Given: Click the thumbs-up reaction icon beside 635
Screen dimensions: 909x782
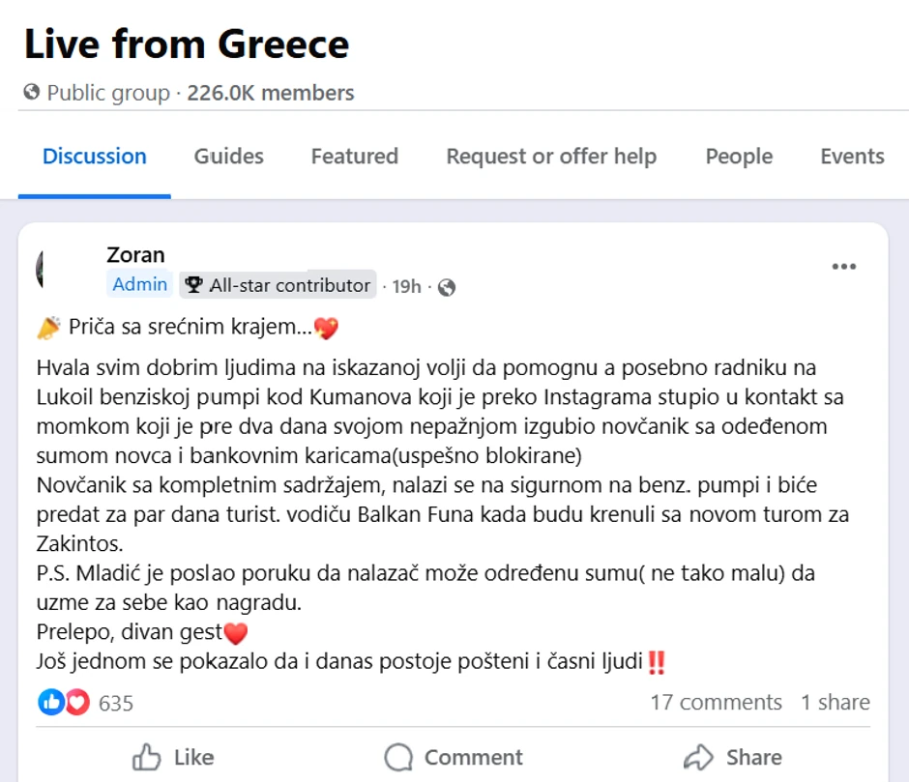Looking at the screenshot, I should [51, 703].
